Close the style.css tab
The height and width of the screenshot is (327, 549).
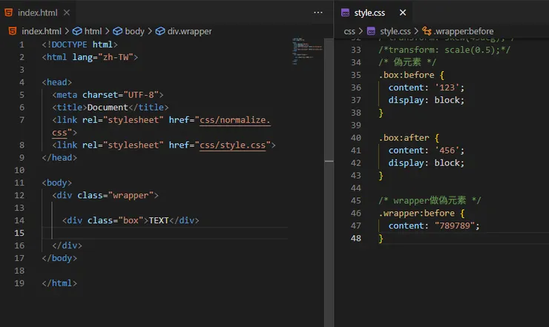403,13
